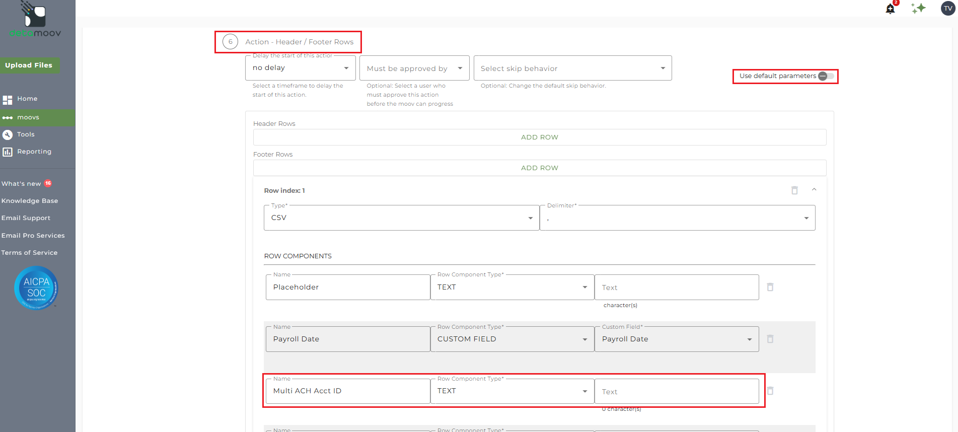Delete Row index 1 with trash icon
958x432 pixels.
point(794,190)
